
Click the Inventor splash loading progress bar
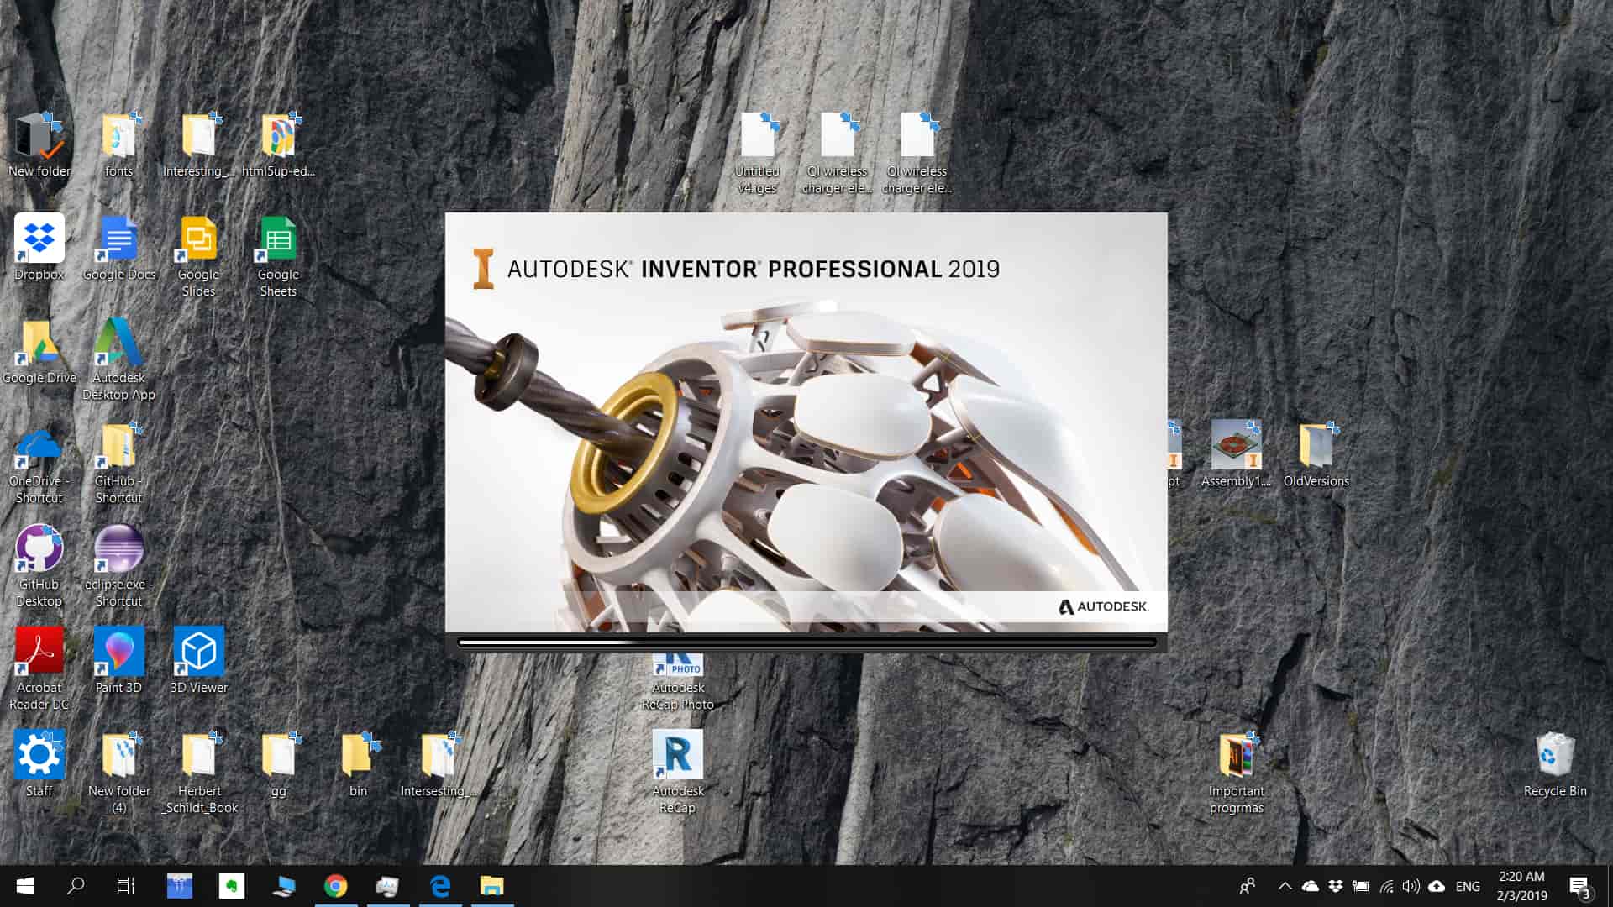[806, 643]
